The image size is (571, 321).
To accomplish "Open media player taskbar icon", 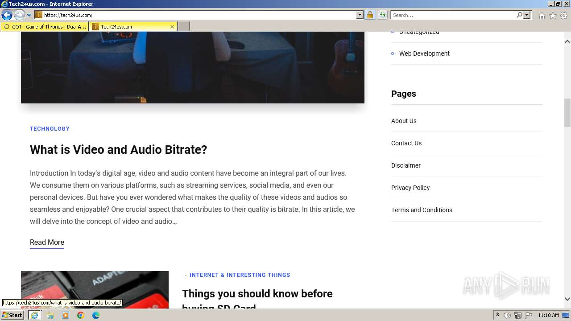I will (x=66, y=315).
